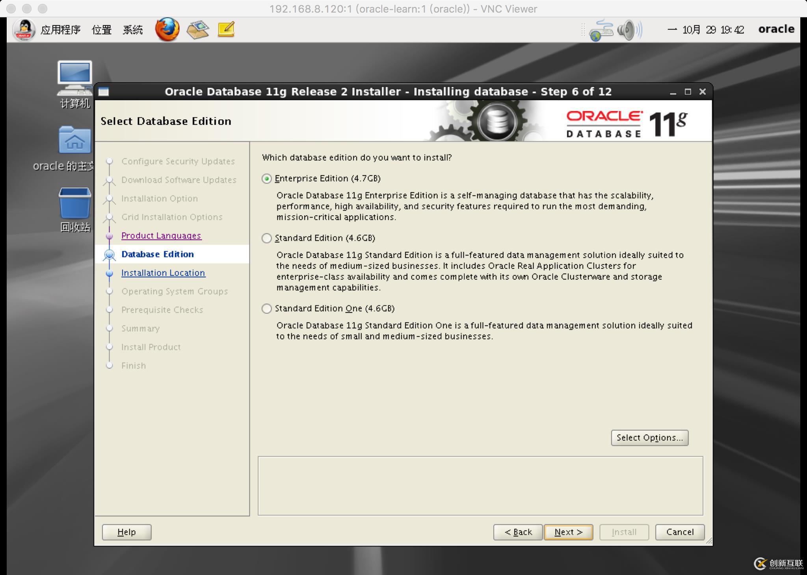Select Standard Edition One (4.6GB) radio button
Image resolution: width=807 pixels, height=575 pixels.
point(267,309)
